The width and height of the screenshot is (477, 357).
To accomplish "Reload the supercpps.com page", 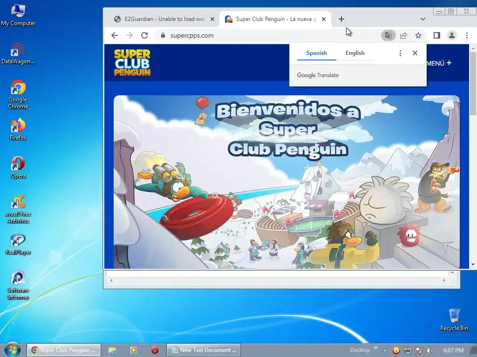I will (144, 35).
